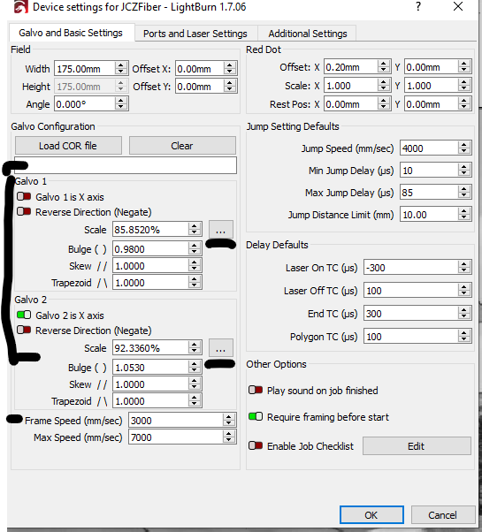The width and height of the screenshot is (482, 532).
Task: Switch to Ports and Laser Settings tab
Action: [x=195, y=34]
